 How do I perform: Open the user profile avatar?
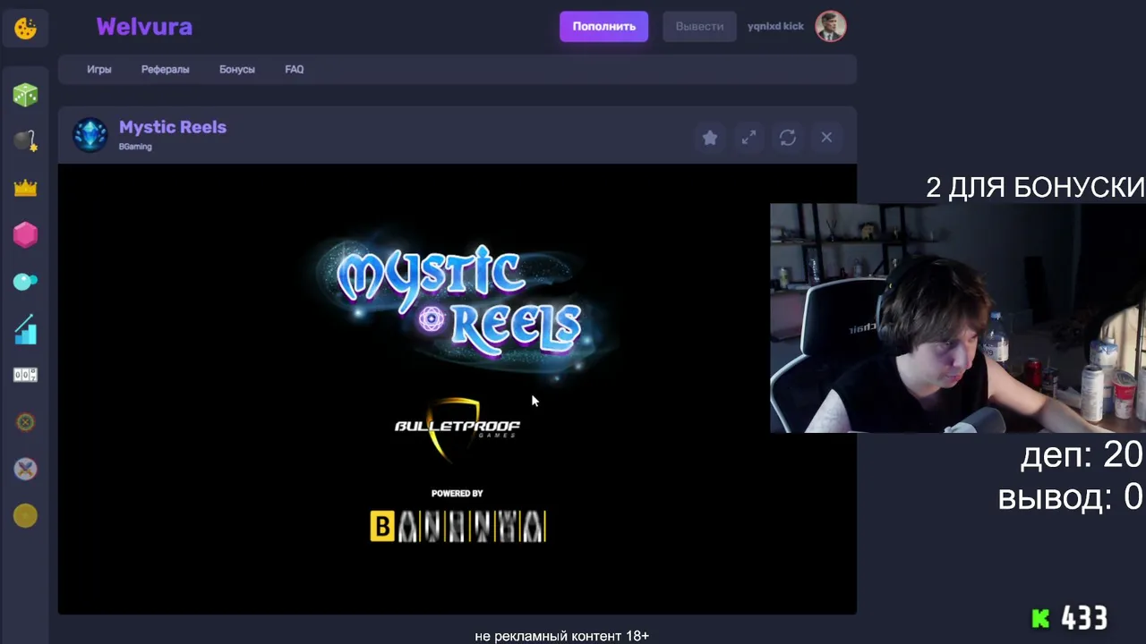pos(831,26)
